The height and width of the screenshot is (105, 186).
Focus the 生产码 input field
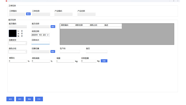point(70,51)
